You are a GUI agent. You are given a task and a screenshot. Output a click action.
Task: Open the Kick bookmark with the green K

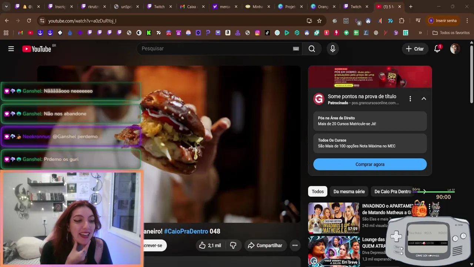point(149,33)
